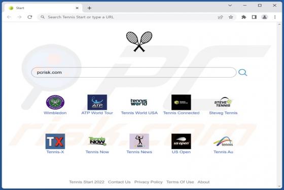Image resolution: width=284 pixels, height=190 pixels.
Task: Share this page via the share icon
Action: (220, 17)
